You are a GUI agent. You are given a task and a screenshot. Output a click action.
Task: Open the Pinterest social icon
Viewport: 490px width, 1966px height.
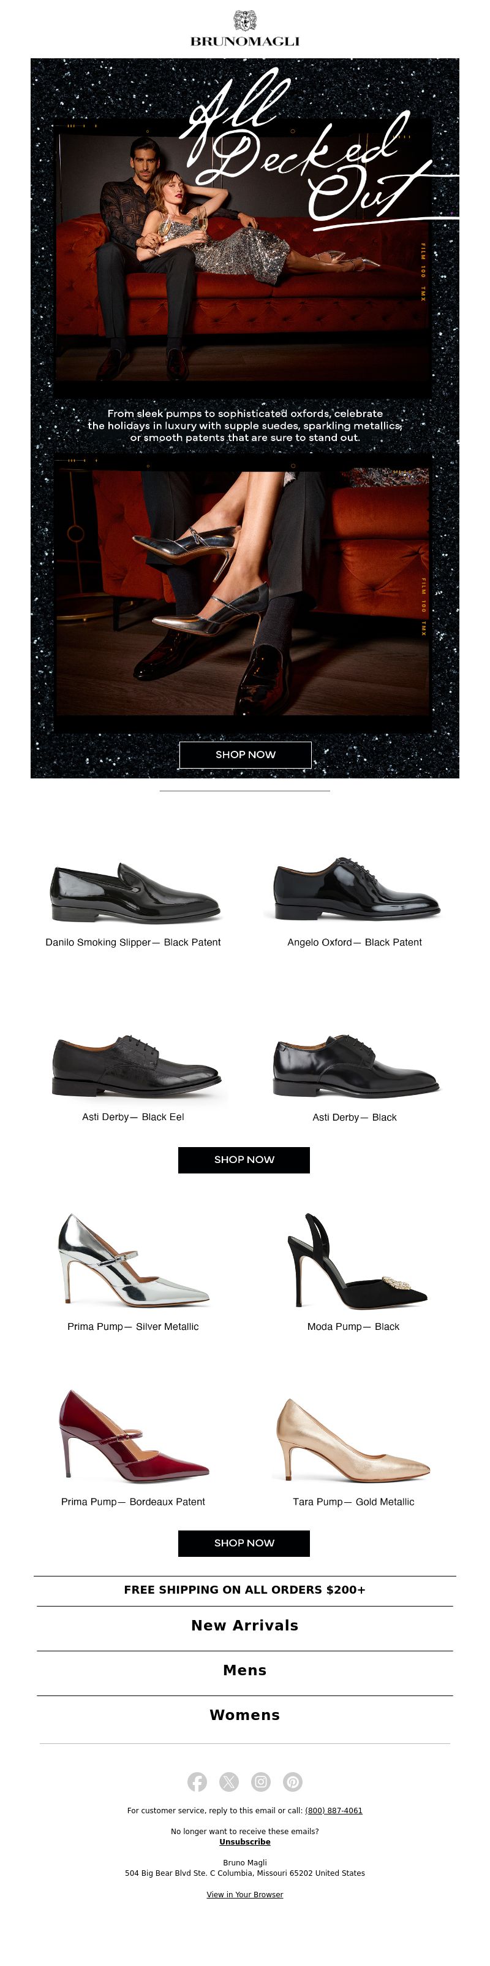pyautogui.click(x=293, y=1781)
